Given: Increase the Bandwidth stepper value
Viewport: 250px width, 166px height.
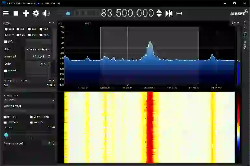Looking at the screenshot, I should tap(49, 55).
